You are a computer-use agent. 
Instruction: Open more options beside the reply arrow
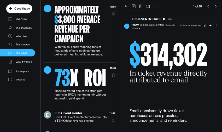click(216, 26)
